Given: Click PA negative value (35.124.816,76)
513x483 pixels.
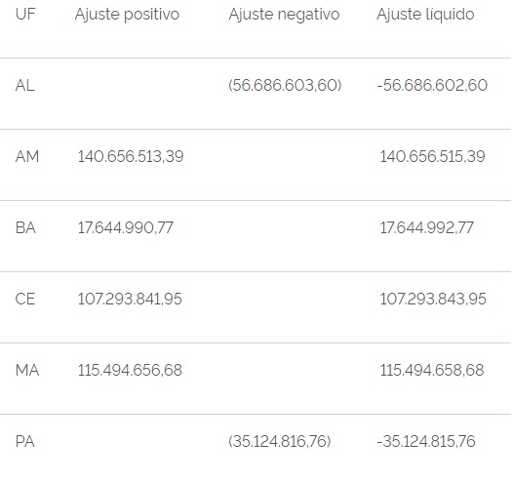Looking at the screenshot, I should pyautogui.click(x=279, y=441).
